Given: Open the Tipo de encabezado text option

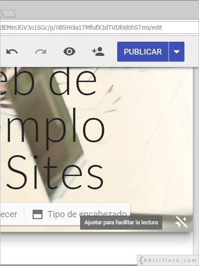Looking at the screenshot, I should pyautogui.click(x=87, y=214).
